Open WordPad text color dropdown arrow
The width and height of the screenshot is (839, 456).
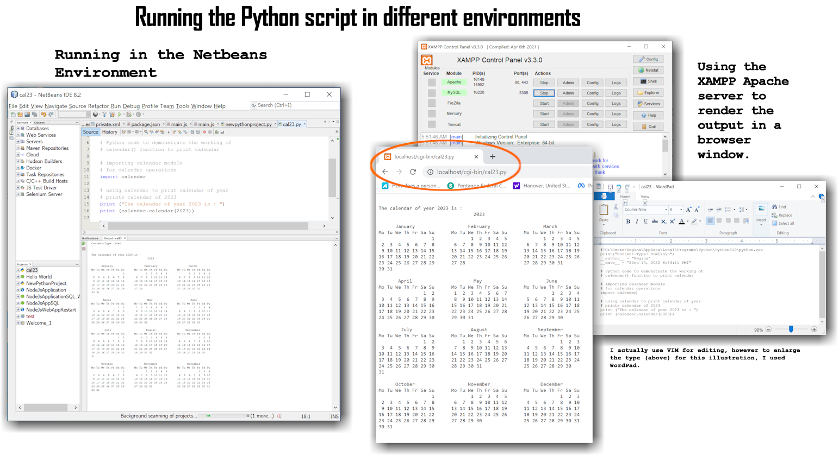click(x=687, y=221)
